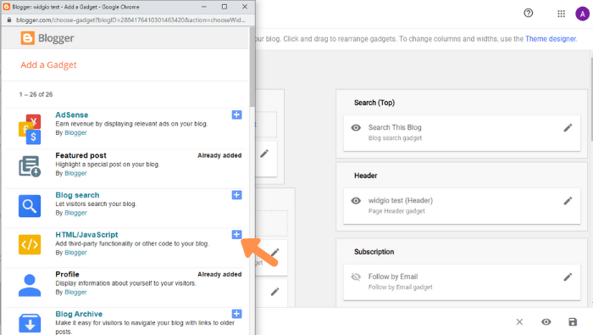The width and height of the screenshot is (593, 335).
Task: Select the widgio test (Header) gadget name
Action: [x=401, y=201]
